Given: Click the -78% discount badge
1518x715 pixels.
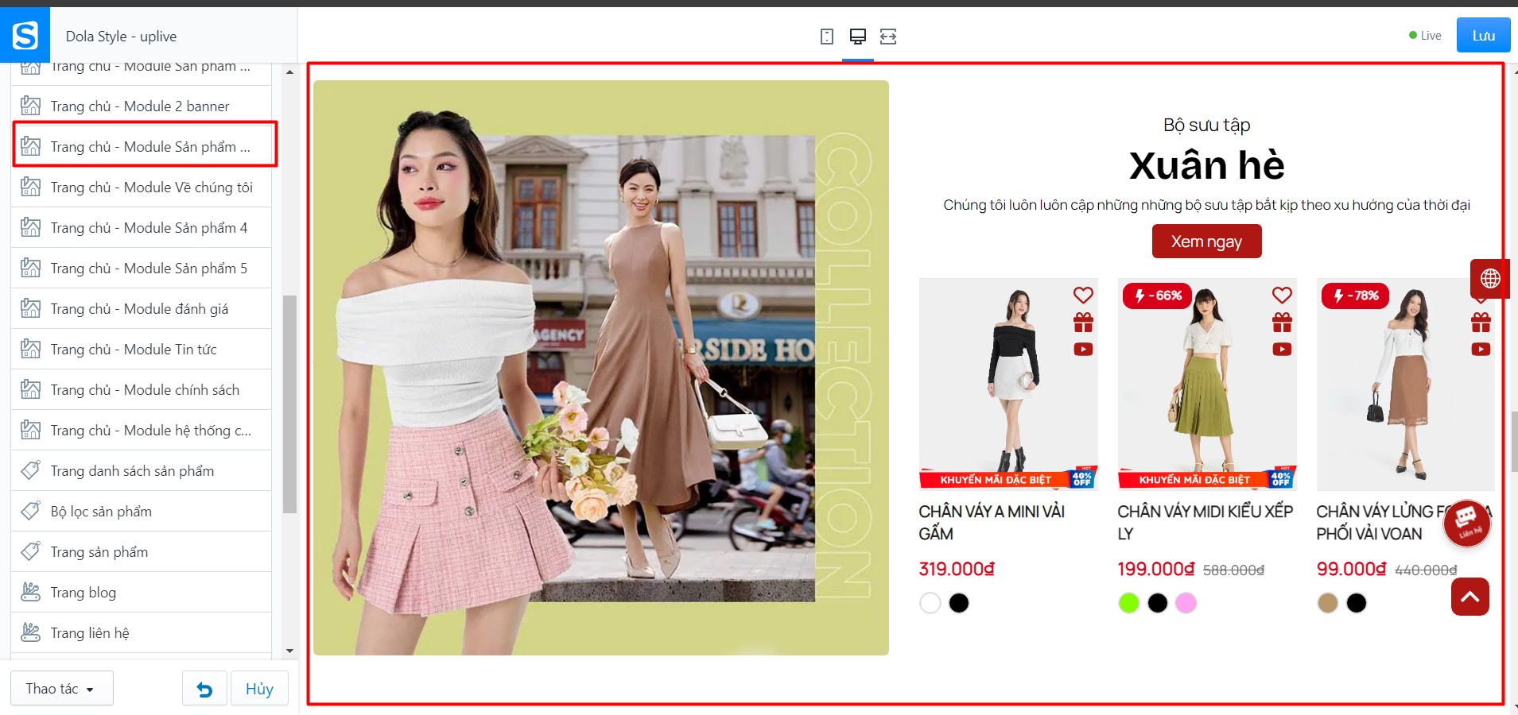Looking at the screenshot, I should point(1356,296).
